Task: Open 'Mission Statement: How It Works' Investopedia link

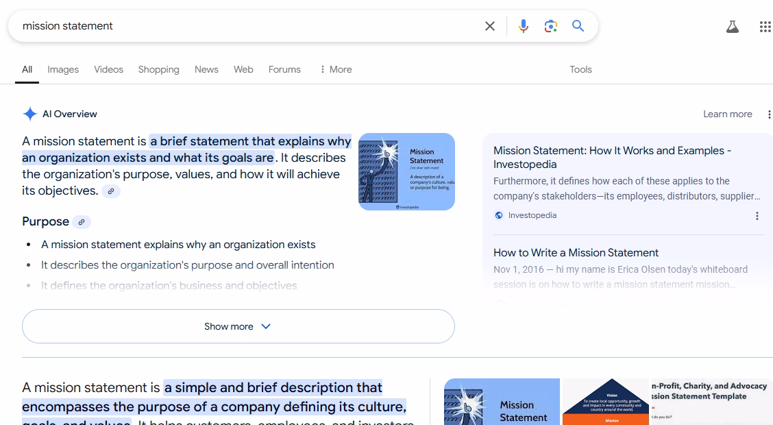Action: pos(612,157)
